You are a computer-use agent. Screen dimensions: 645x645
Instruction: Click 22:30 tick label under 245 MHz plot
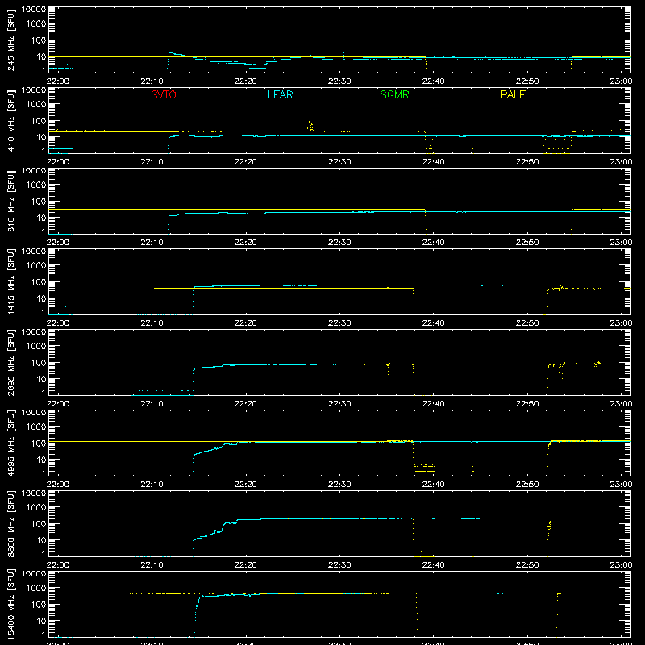pos(339,81)
